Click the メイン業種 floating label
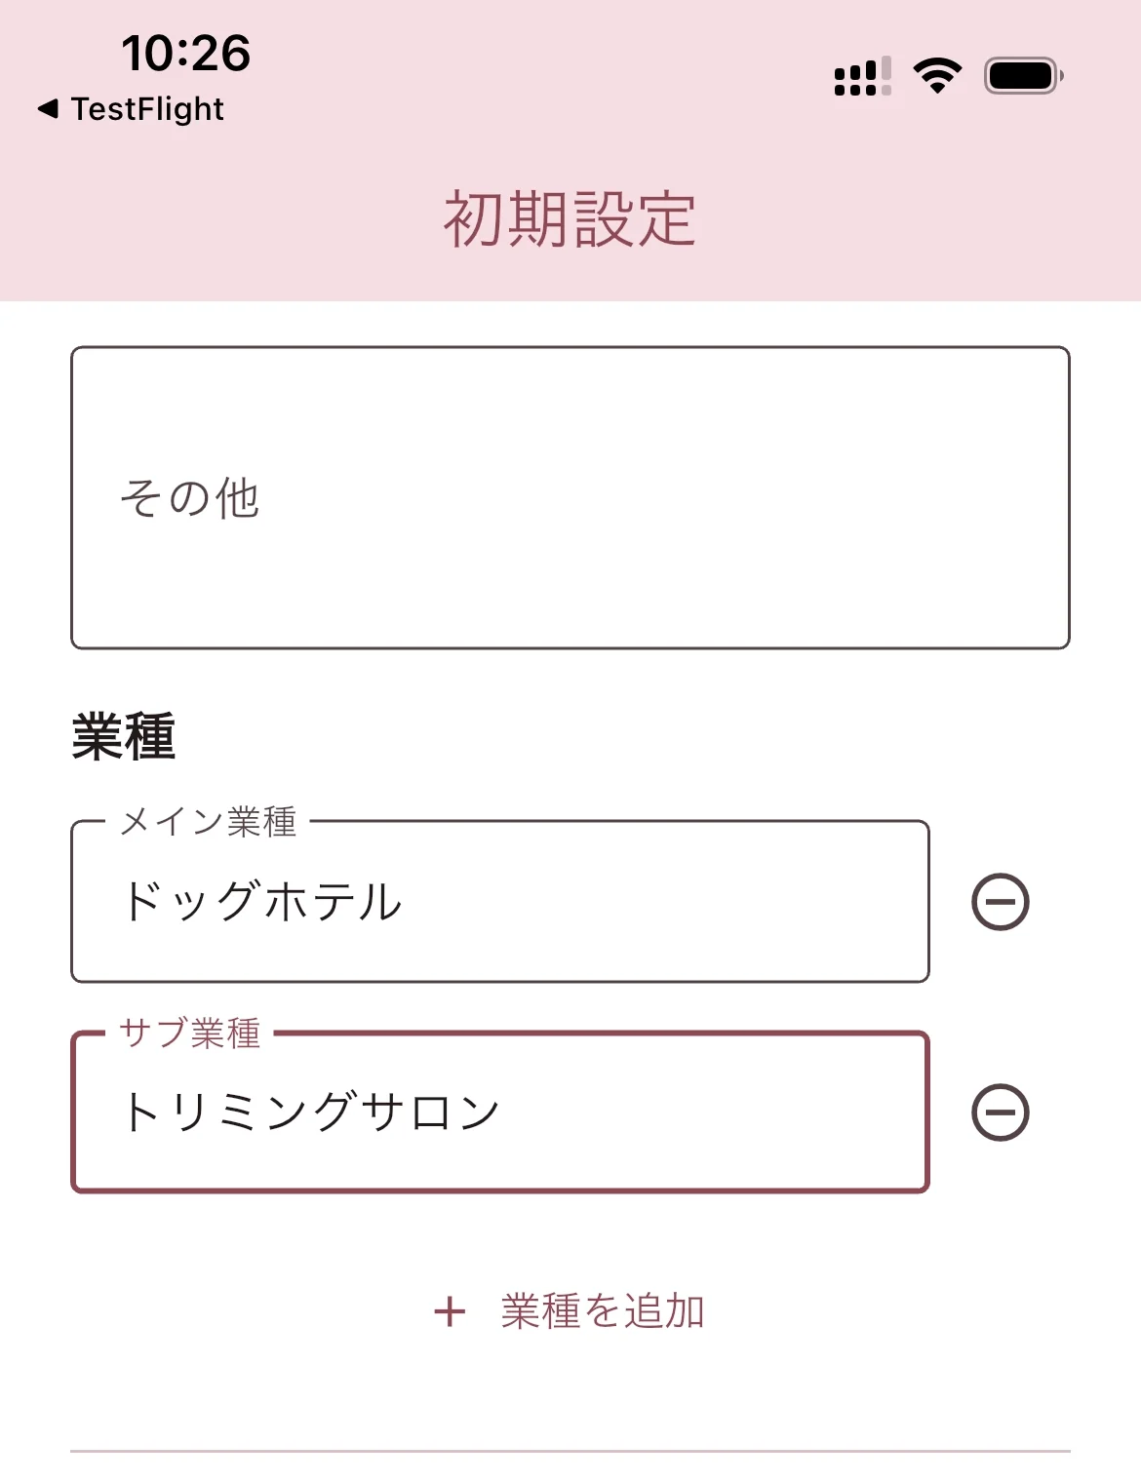 (x=208, y=822)
